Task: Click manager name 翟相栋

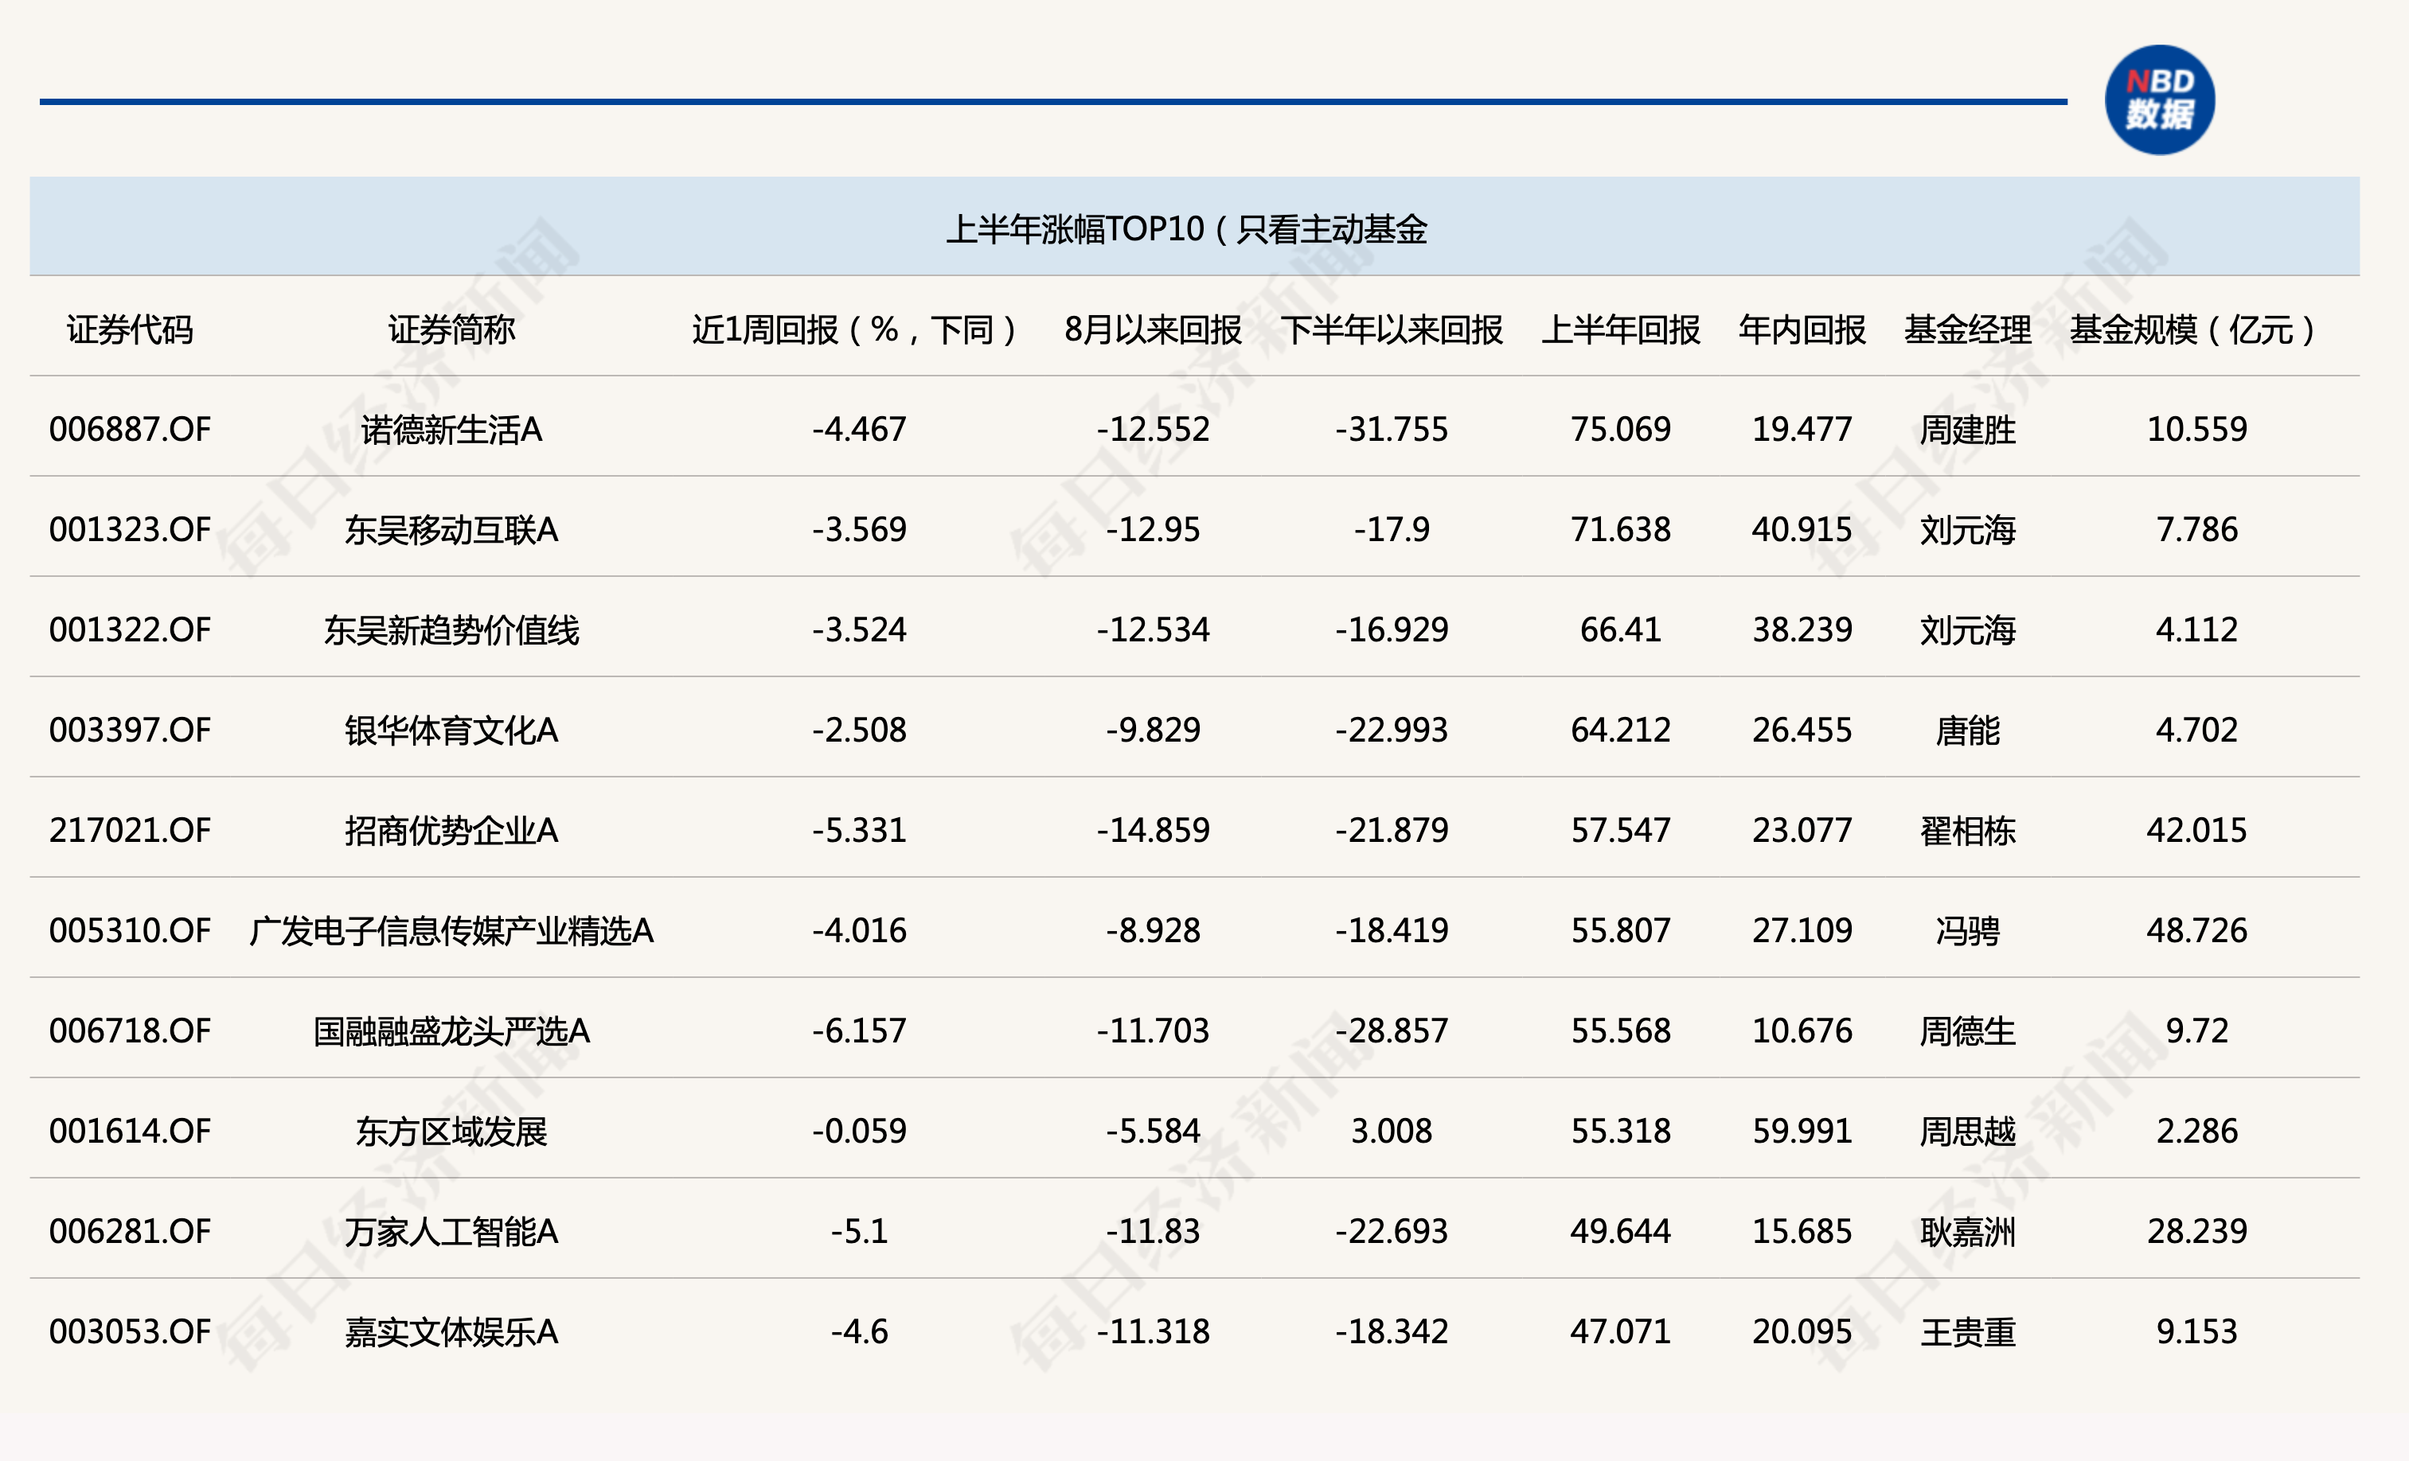Action: [1967, 830]
